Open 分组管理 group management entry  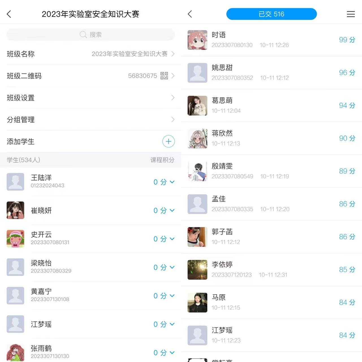(90, 119)
